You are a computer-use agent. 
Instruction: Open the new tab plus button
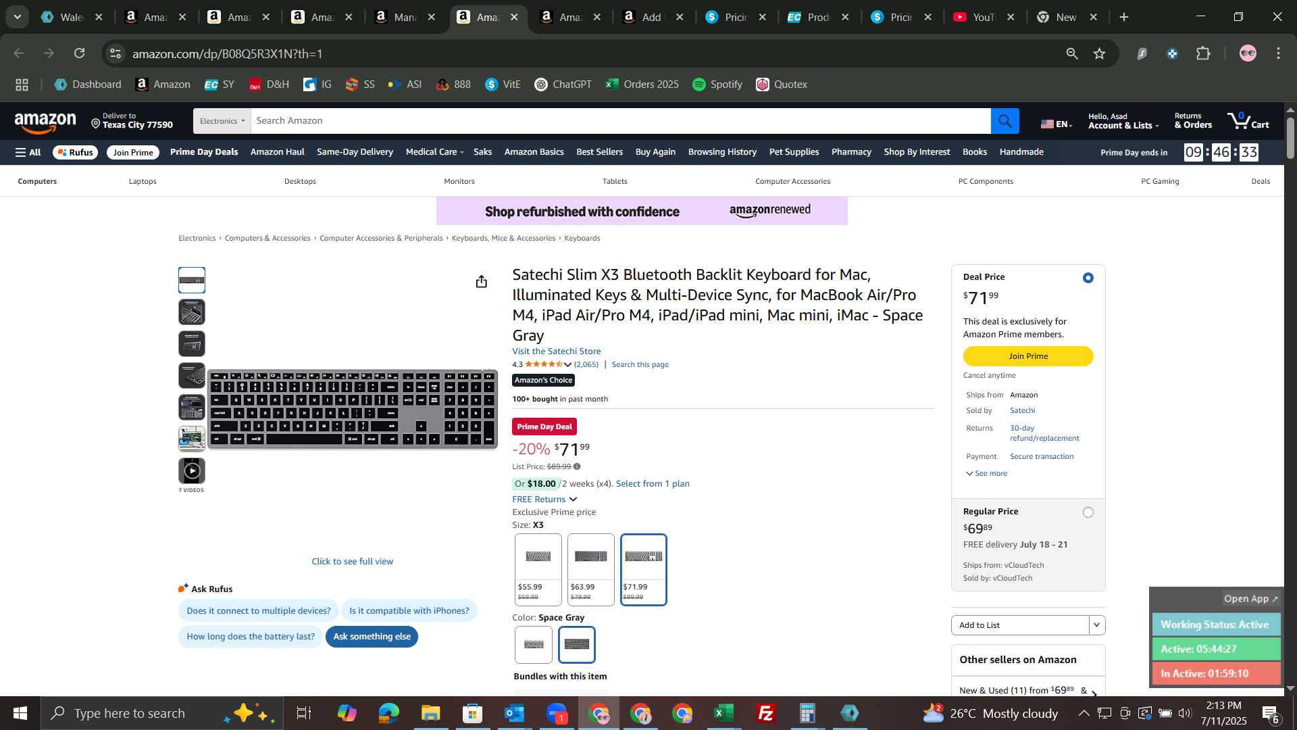[x=1124, y=17]
